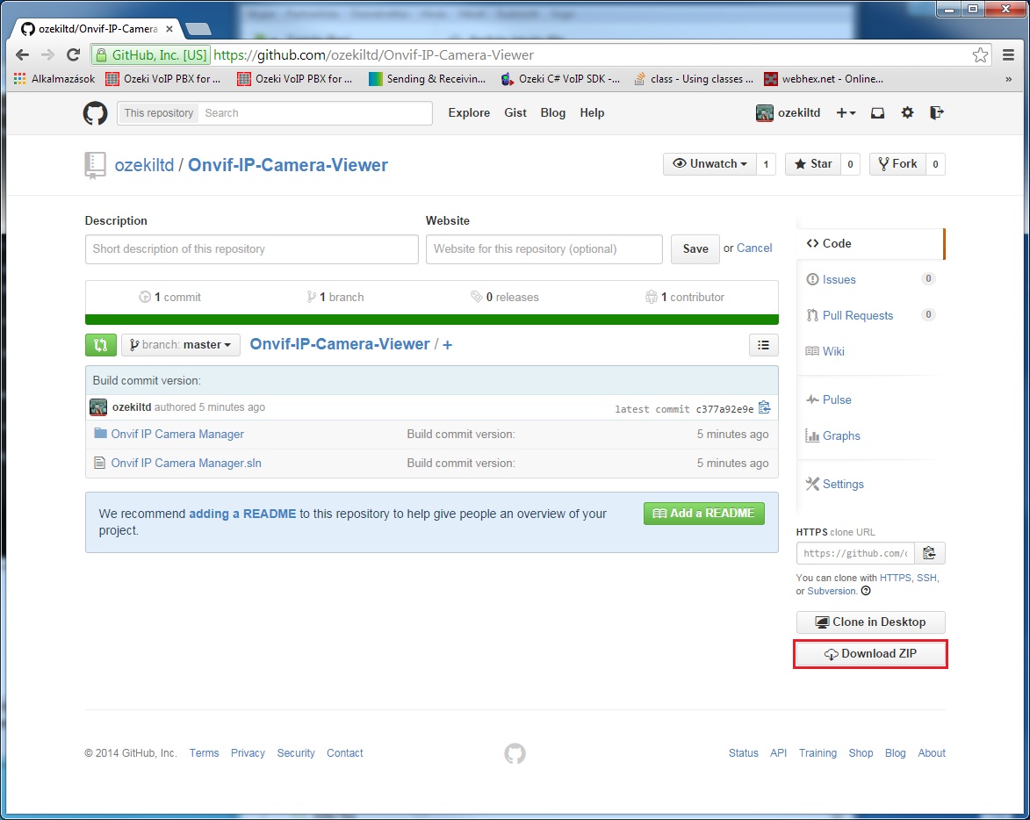Viewport: 1030px width, 820px height.
Task: Sign out using the sign-out icon
Action: pyautogui.click(x=936, y=112)
